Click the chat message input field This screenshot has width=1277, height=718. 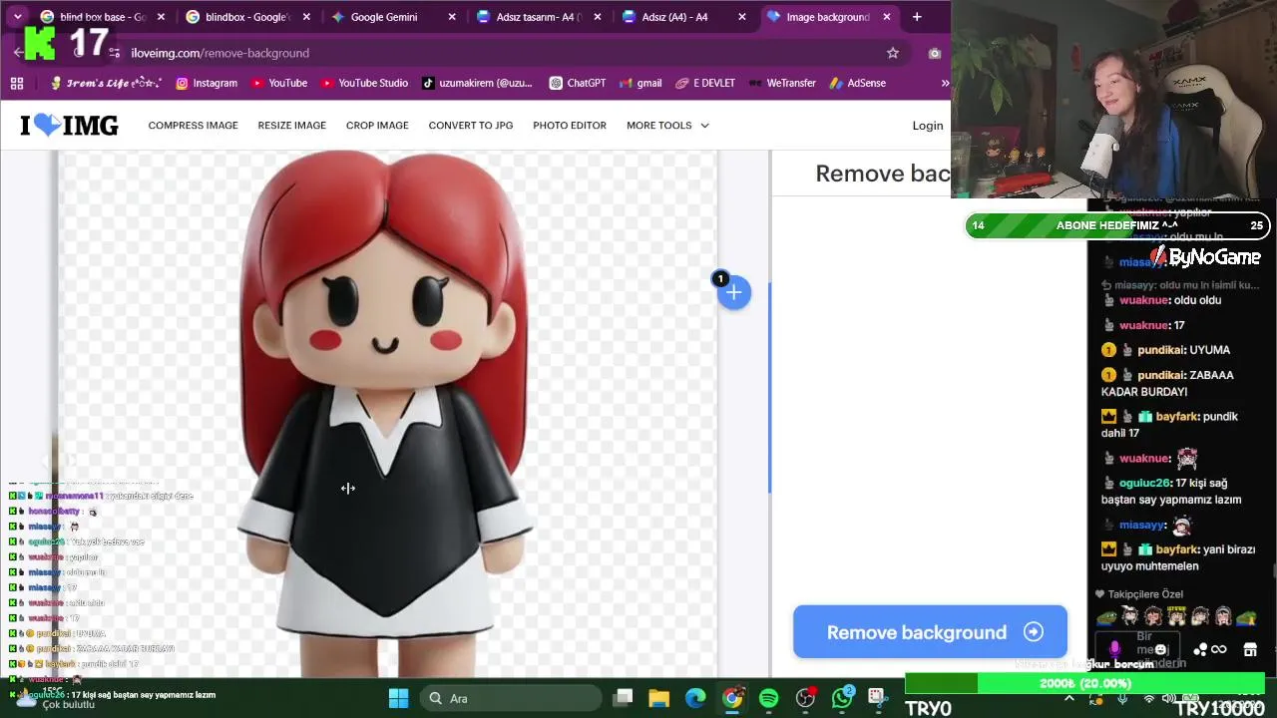(1137, 649)
